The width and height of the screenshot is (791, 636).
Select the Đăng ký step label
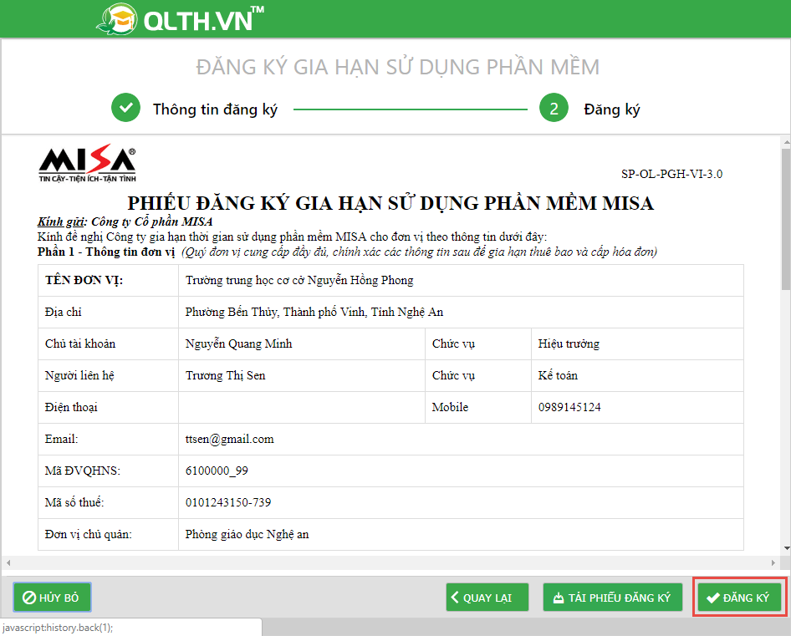(611, 109)
